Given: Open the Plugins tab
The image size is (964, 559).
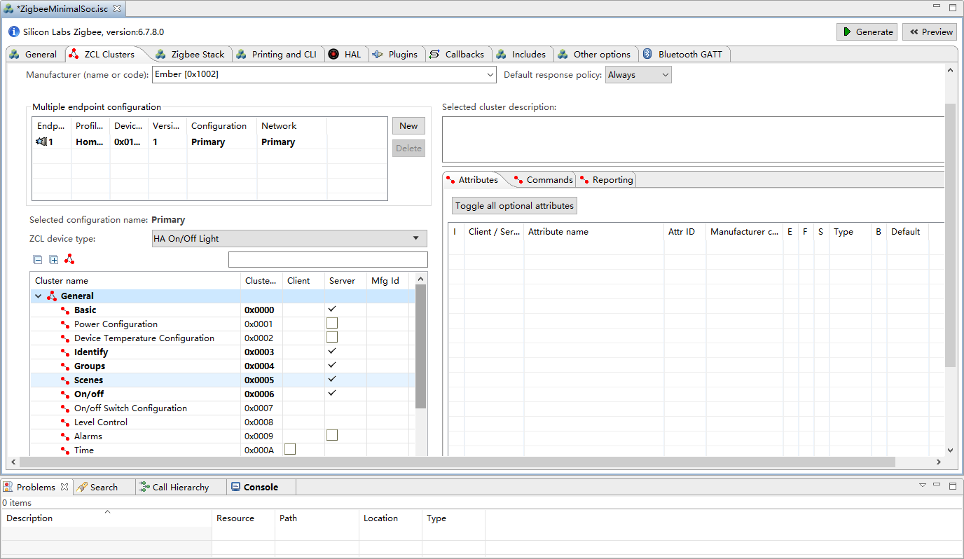Looking at the screenshot, I should coord(395,54).
